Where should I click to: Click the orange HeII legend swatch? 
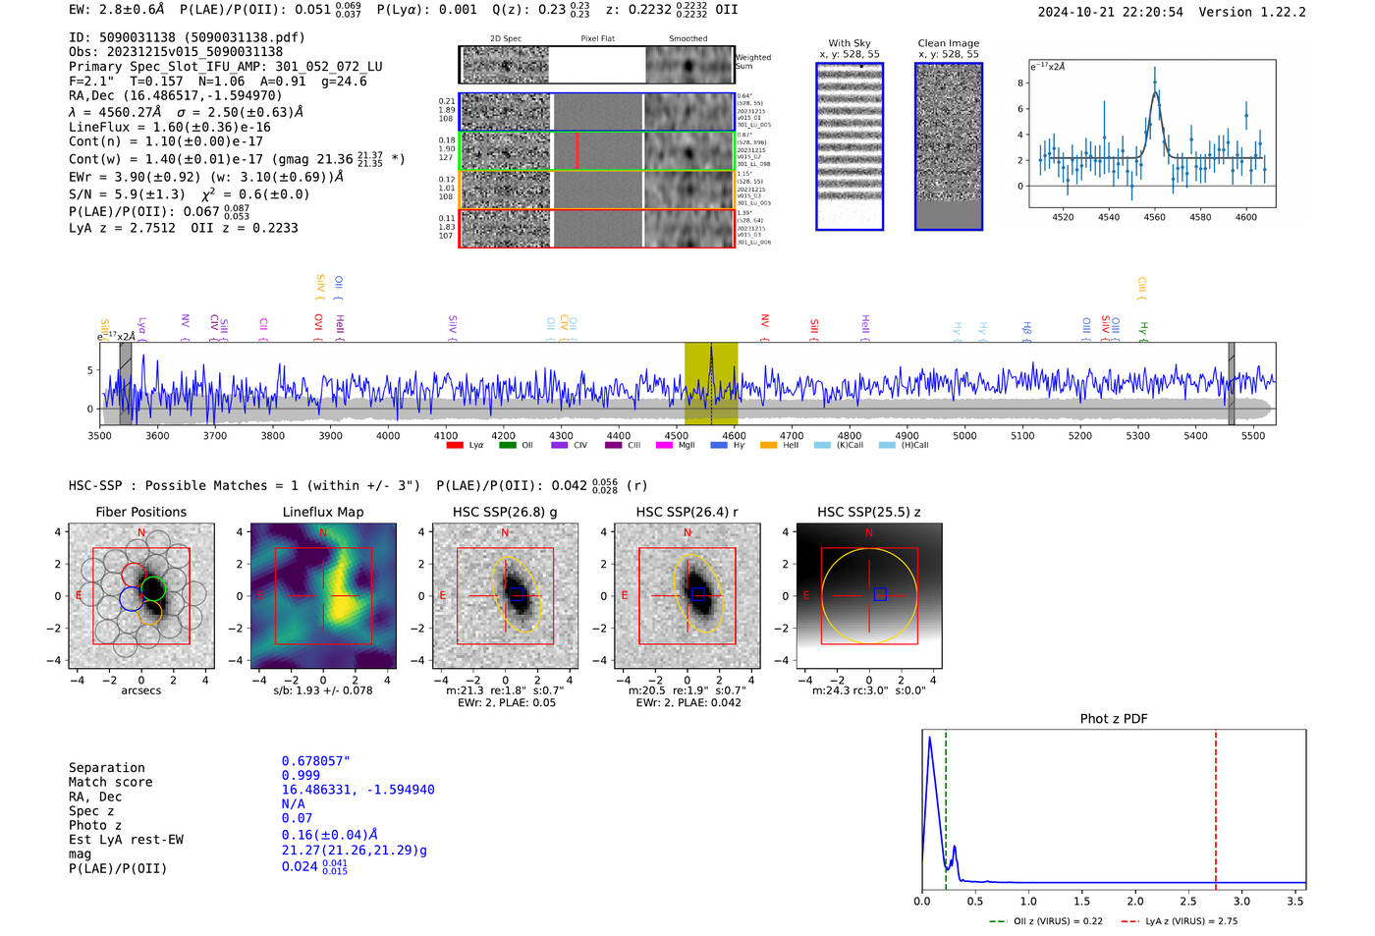coord(768,445)
